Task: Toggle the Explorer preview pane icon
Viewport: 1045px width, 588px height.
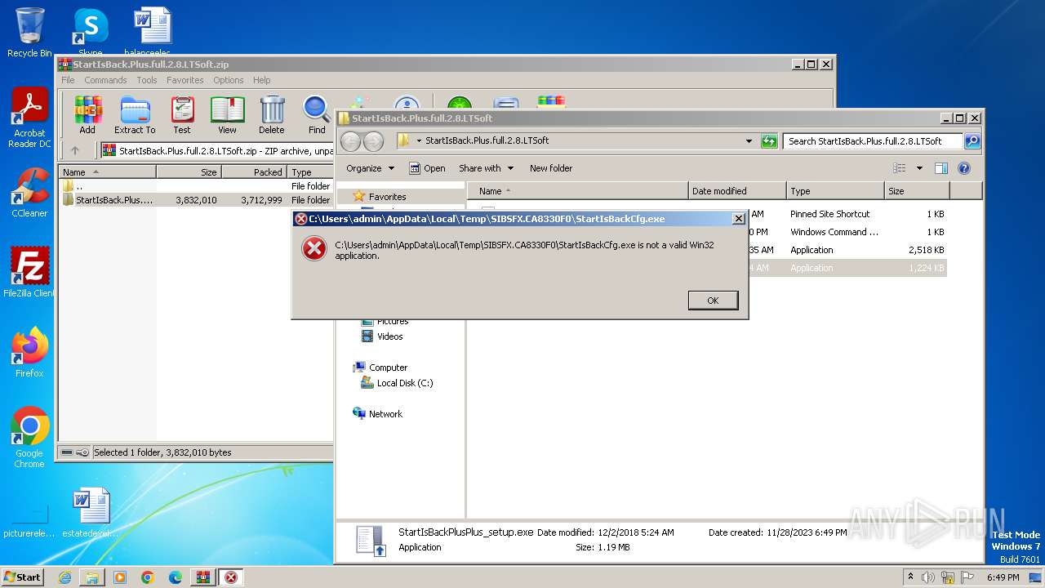Action: click(x=941, y=168)
